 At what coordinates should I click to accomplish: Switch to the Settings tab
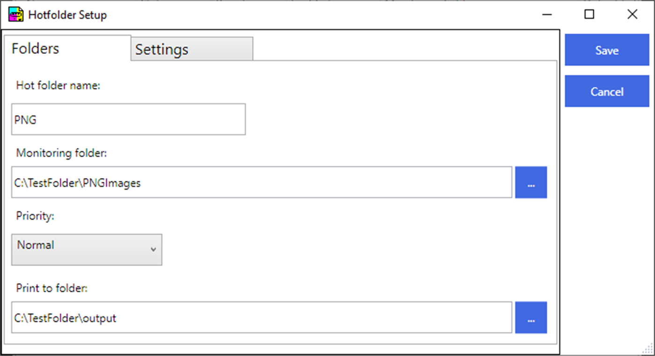coord(162,49)
